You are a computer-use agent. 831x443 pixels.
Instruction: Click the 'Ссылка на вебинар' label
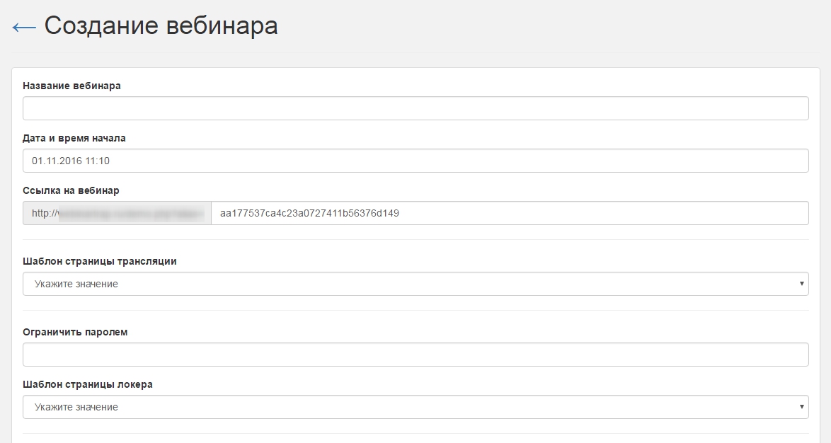tap(71, 190)
